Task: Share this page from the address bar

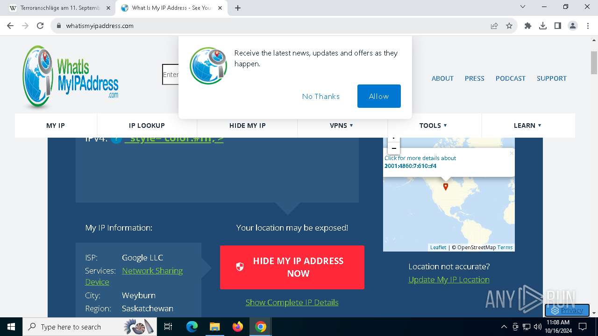Action: coord(494,26)
